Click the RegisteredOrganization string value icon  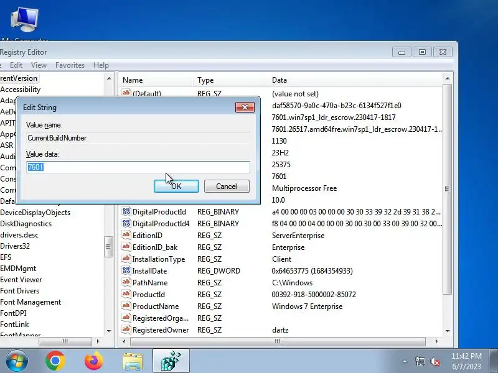click(x=126, y=318)
